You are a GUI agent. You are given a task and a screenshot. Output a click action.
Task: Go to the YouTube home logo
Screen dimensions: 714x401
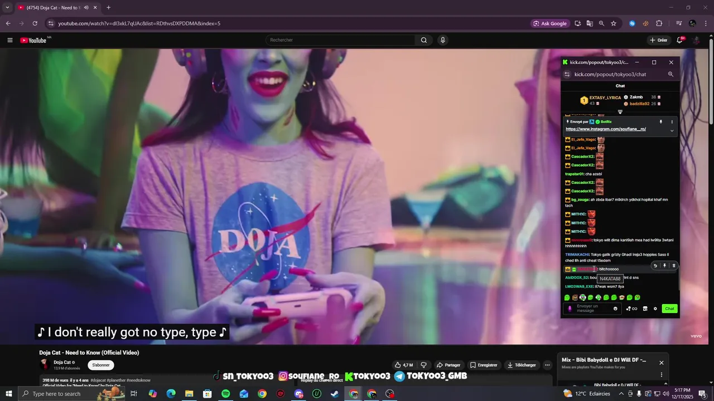pos(33,40)
